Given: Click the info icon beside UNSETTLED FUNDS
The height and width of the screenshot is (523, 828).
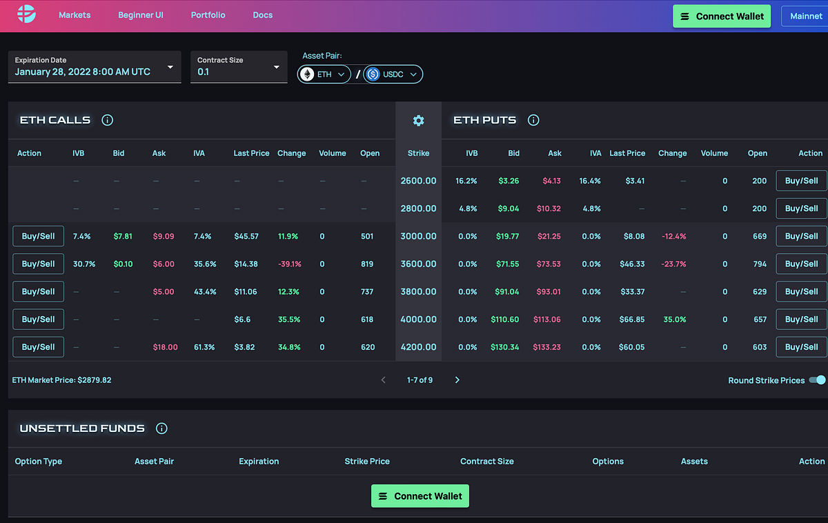Looking at the screenshot, I should (161, 428).
